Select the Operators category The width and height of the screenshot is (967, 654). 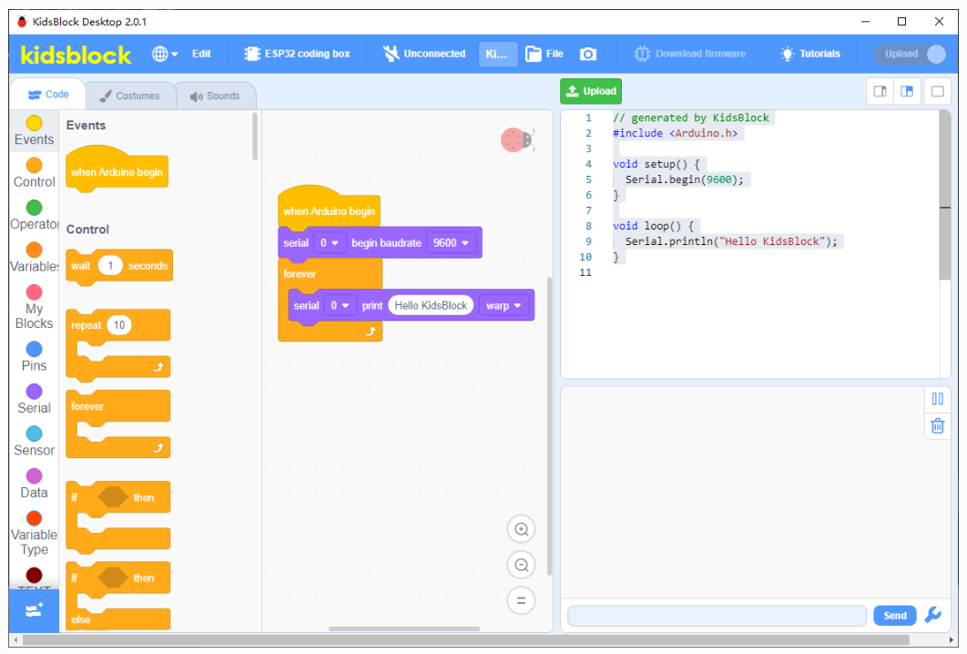tap(34, 215)
